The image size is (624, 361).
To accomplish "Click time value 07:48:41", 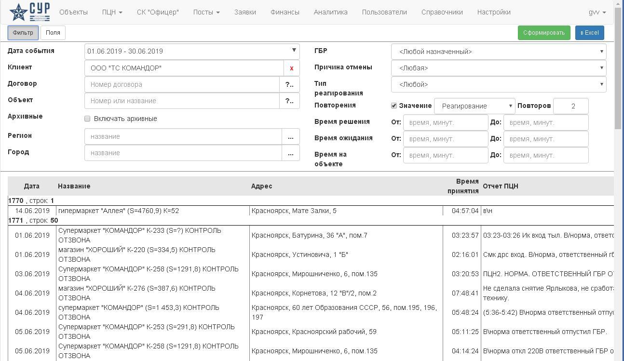I will point(465,293).
